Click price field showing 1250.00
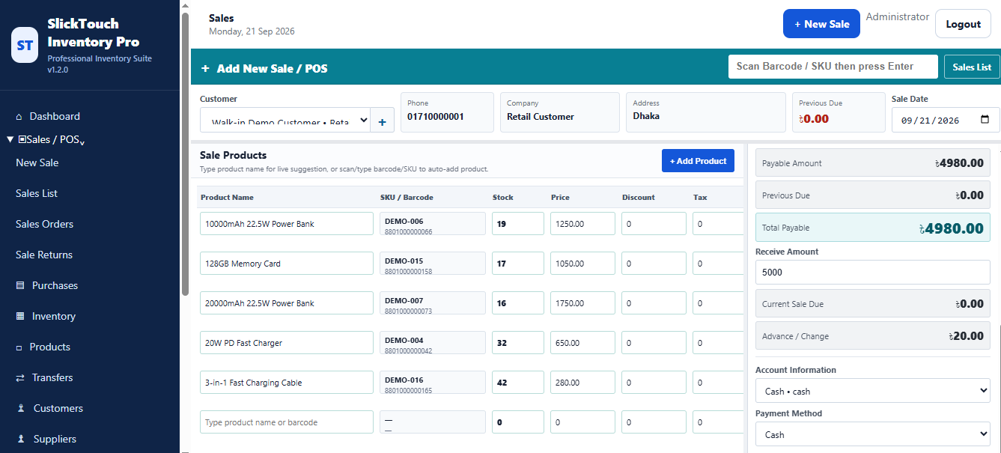The image size is (1001, 453). tap(582, 224)
